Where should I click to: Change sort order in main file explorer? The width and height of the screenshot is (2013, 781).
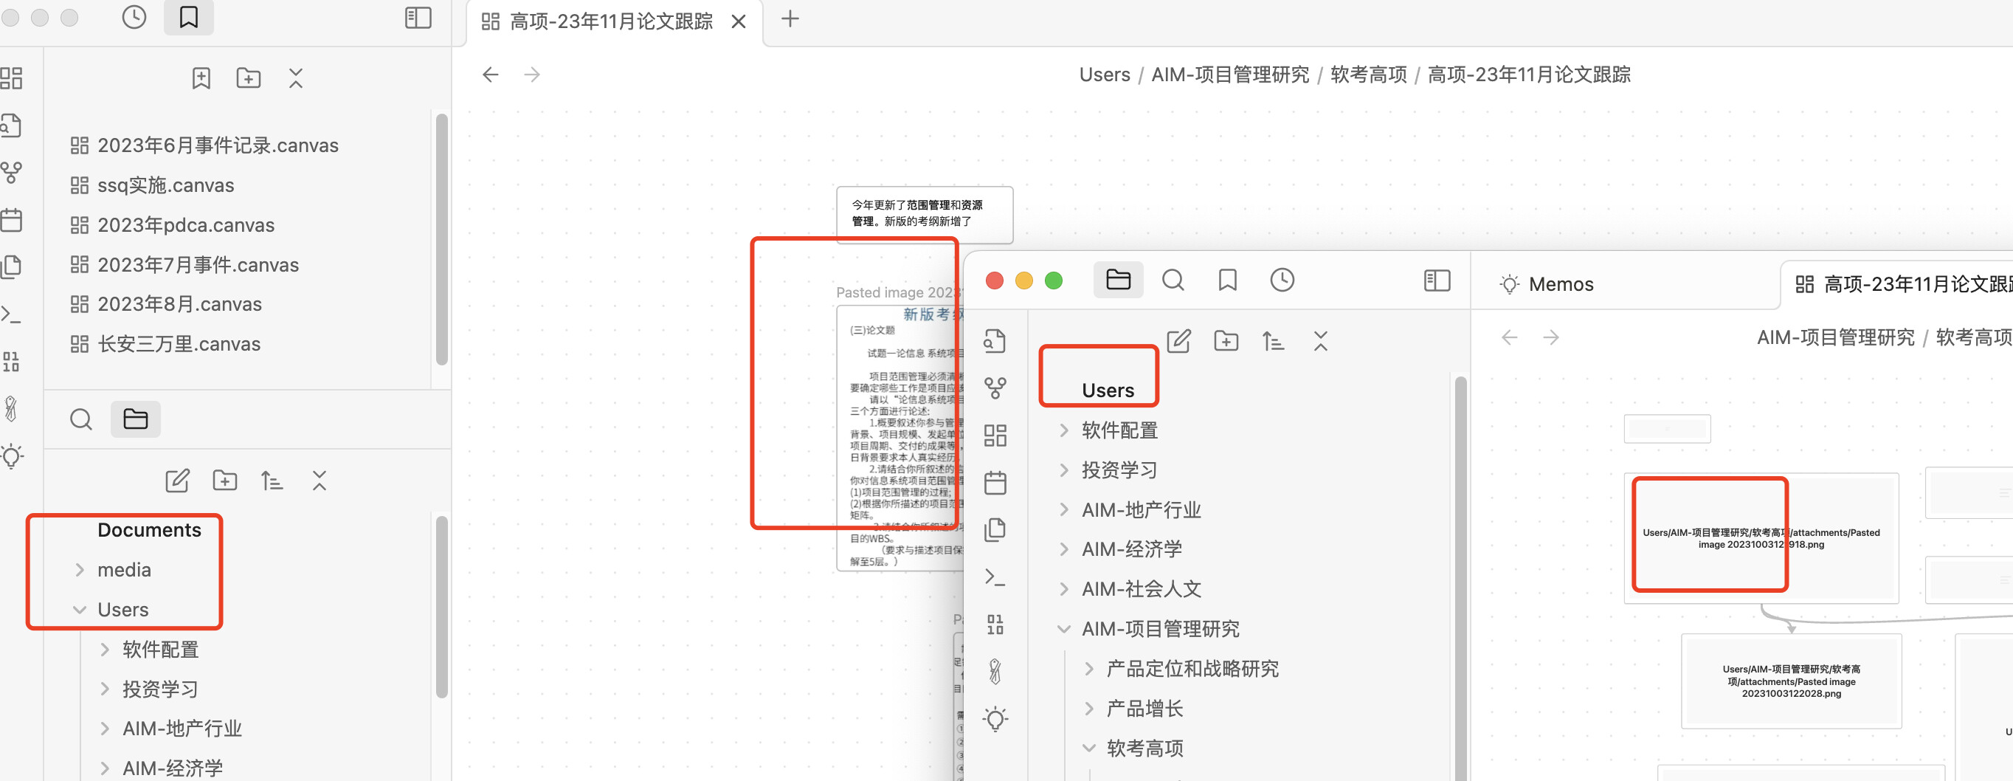(x=272, y=480)
